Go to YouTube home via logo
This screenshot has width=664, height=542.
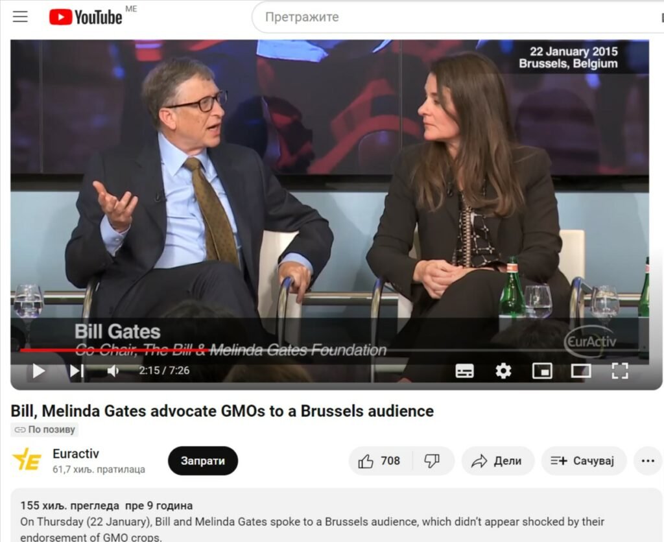click(86, 18)
